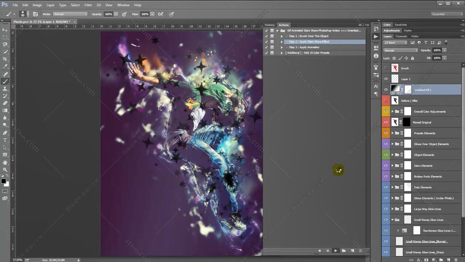
Task: Click the delete layer trash icon
Action: click(x=456, y=260)
